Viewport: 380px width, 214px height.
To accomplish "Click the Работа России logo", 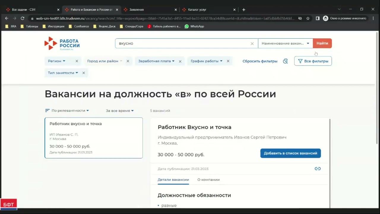I will [62, 43].
